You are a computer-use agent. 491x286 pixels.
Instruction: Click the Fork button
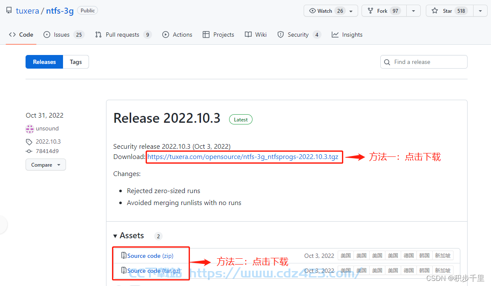(x=384, y=11)
